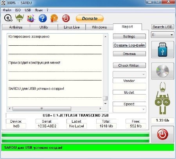Image resolution: width=176 pixels, height=159 pixels.
Task: Open the colorful archive toolbar icon
Action: click(31, 18)
